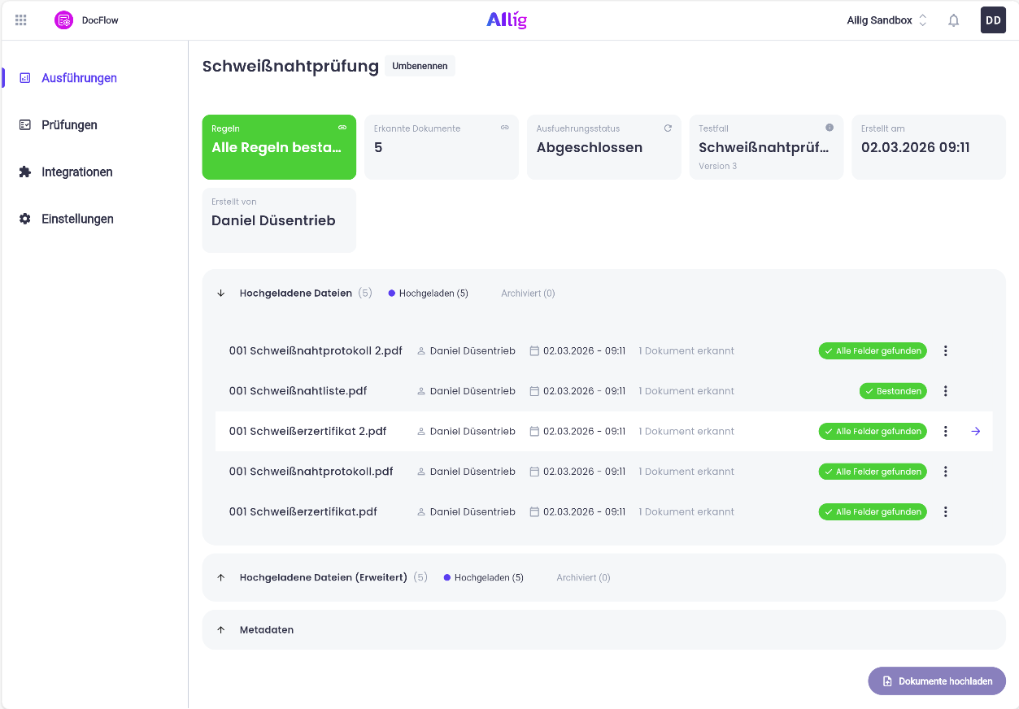This screenshot has height=709, width=1019.
Task: Go to Prüfungen in the sidebar
Action: [x=69, y=125]
